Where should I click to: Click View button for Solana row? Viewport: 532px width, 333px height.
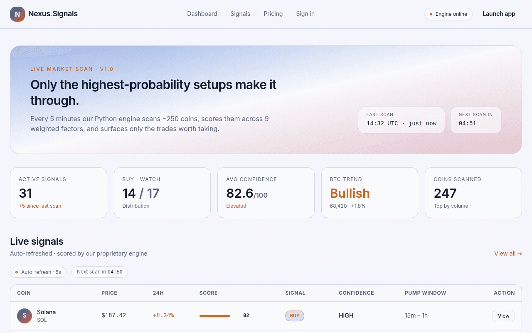504,316
